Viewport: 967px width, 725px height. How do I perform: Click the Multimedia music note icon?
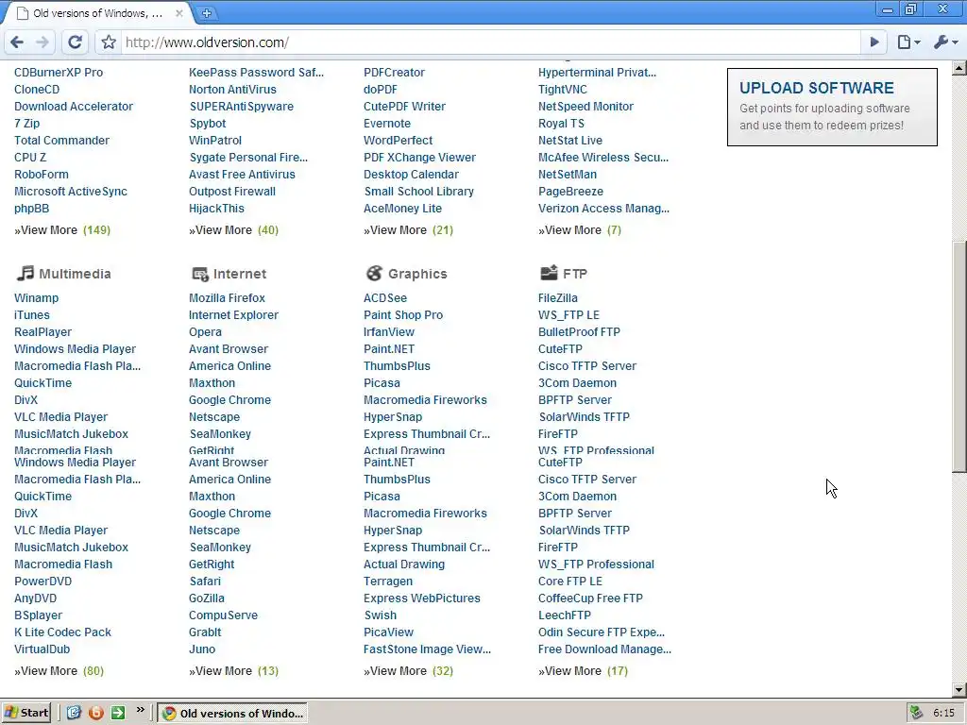click(x=25, y=273)
